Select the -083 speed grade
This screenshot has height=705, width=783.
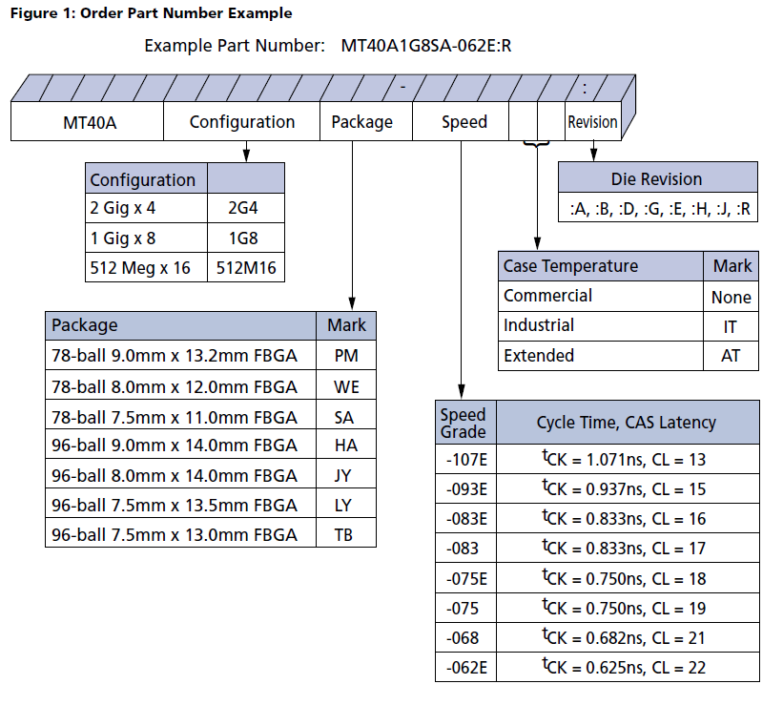466,549
